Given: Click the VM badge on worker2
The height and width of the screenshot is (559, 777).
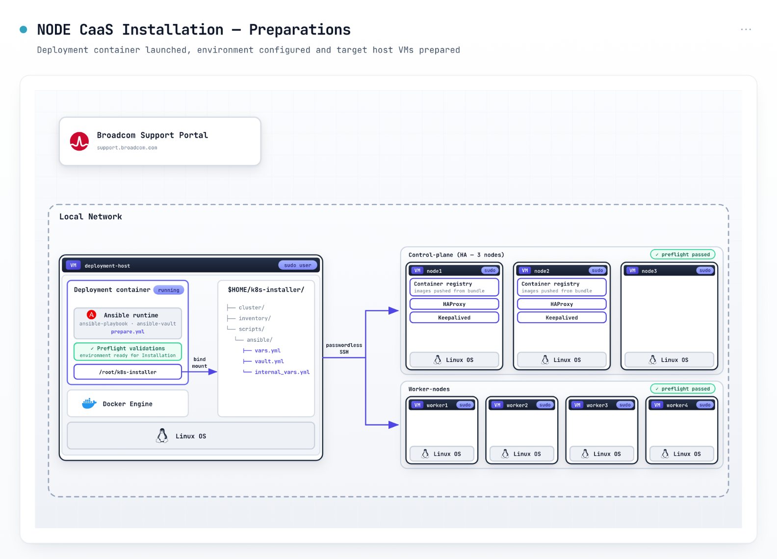Looking at the screenshot, I should tap(497, 405).
